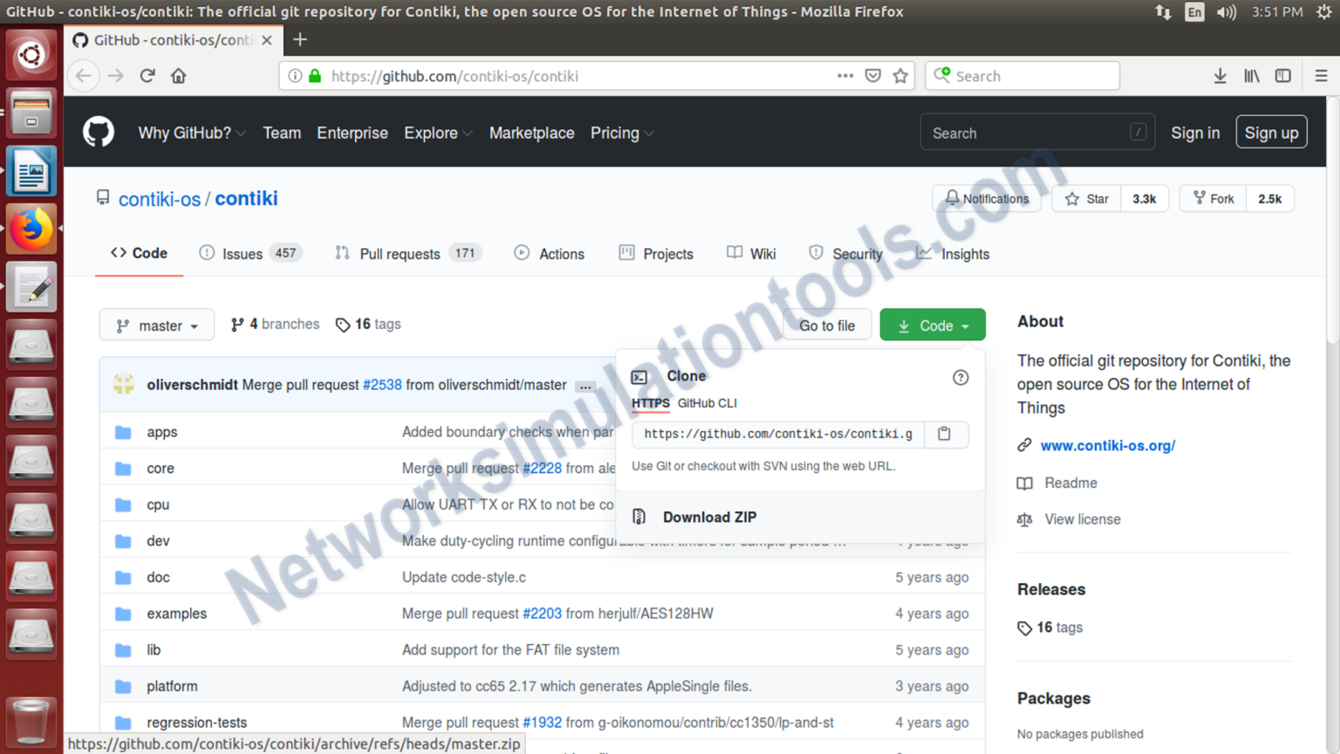Open Firefox downloads with the arrow icon
Screen dimensions: 1340x754
[1220, 76]
